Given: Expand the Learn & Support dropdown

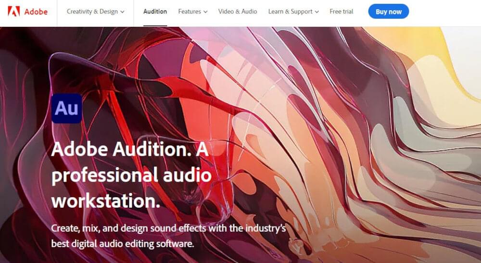Looking at the screenshot, I should click(293, 12).
